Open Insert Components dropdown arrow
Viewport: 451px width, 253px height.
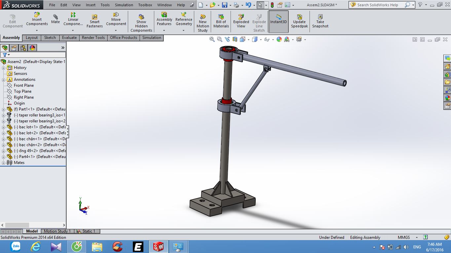(37, 30)
